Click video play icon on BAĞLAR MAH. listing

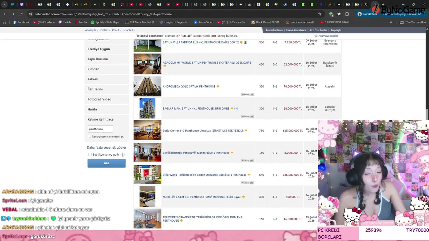[x=236, y=108]
